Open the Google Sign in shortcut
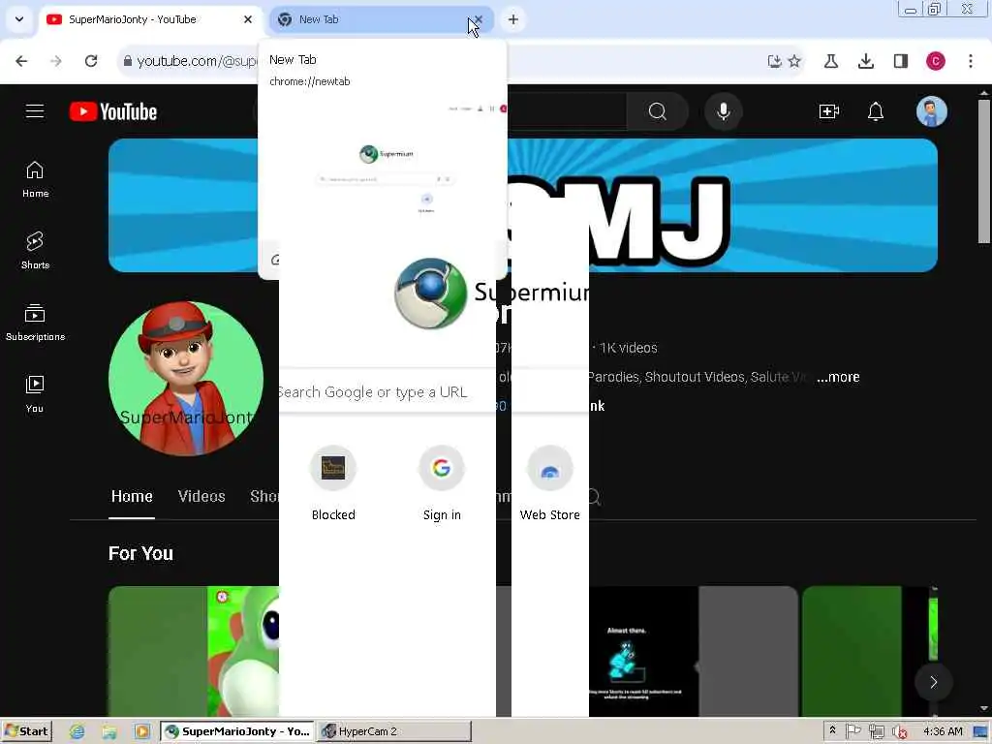The height and width of the screenshot is (744, 992). click(442, 484)
